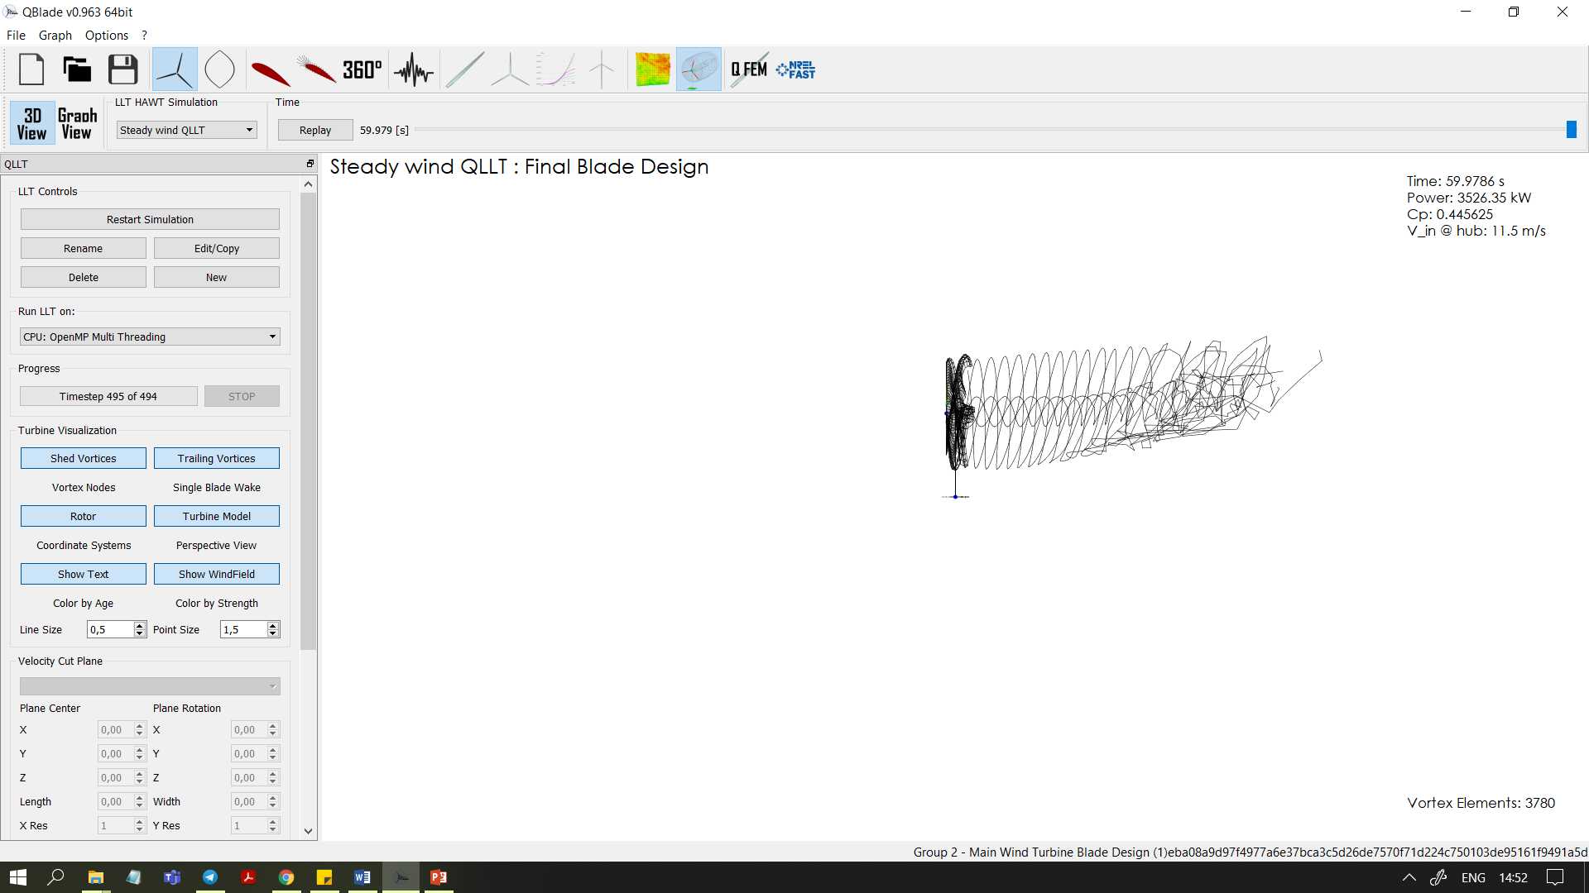The width and height of the screenshot is (1589, 893).
Task: Click the Rename button
Action: coord(84,248)
